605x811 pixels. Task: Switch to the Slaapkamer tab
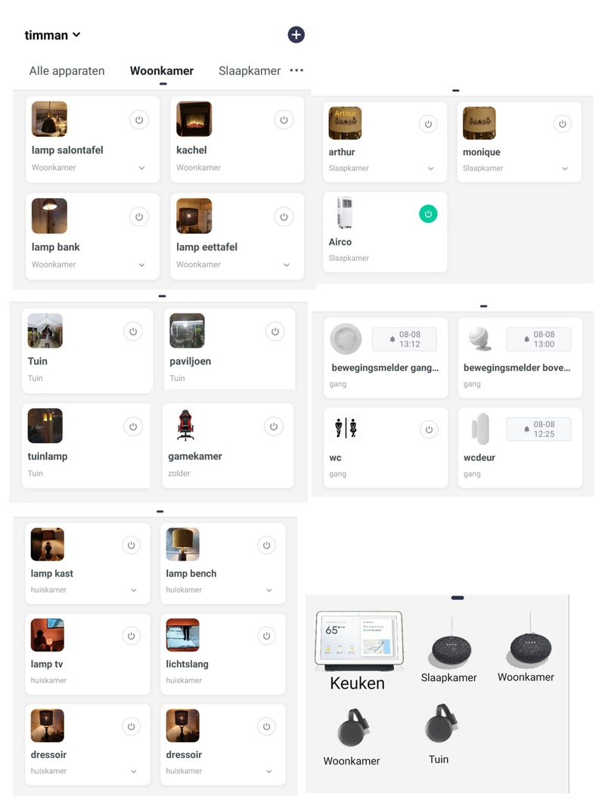coord(250,71)
